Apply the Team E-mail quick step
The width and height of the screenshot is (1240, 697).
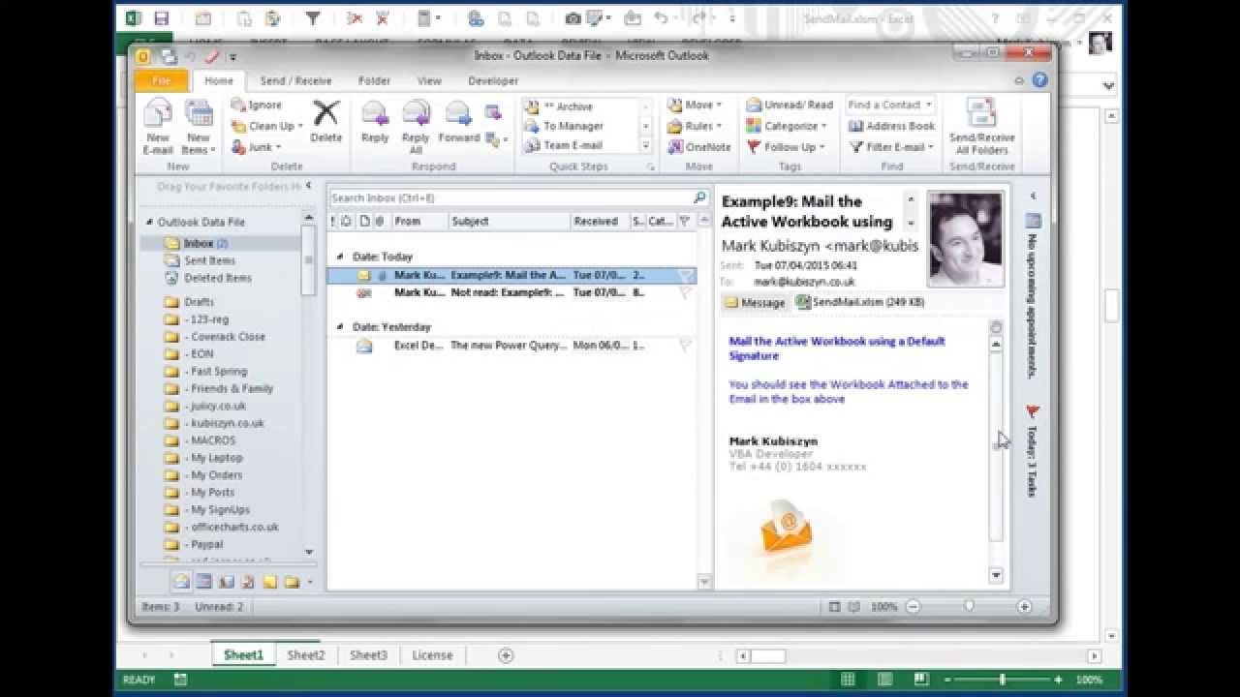click(x=579, y=145)
